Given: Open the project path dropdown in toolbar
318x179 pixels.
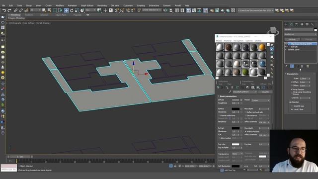Looking at the screenshot, I should pos(256,10).
